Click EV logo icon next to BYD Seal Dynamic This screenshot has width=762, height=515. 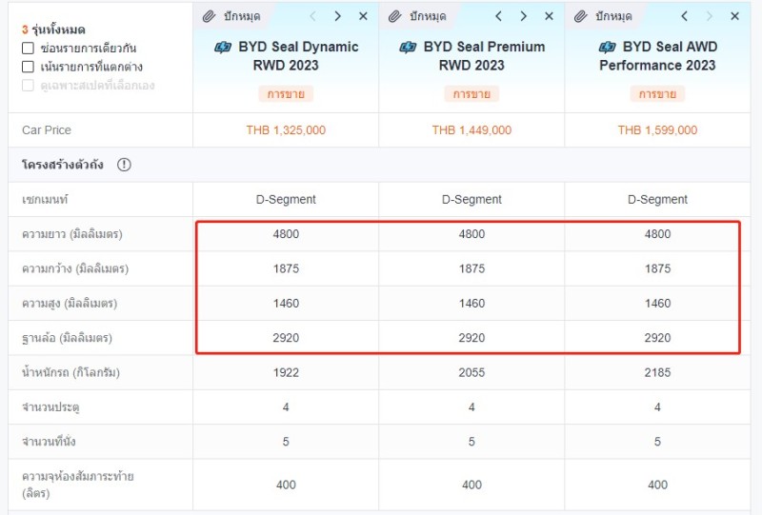(x=223, y=48)
